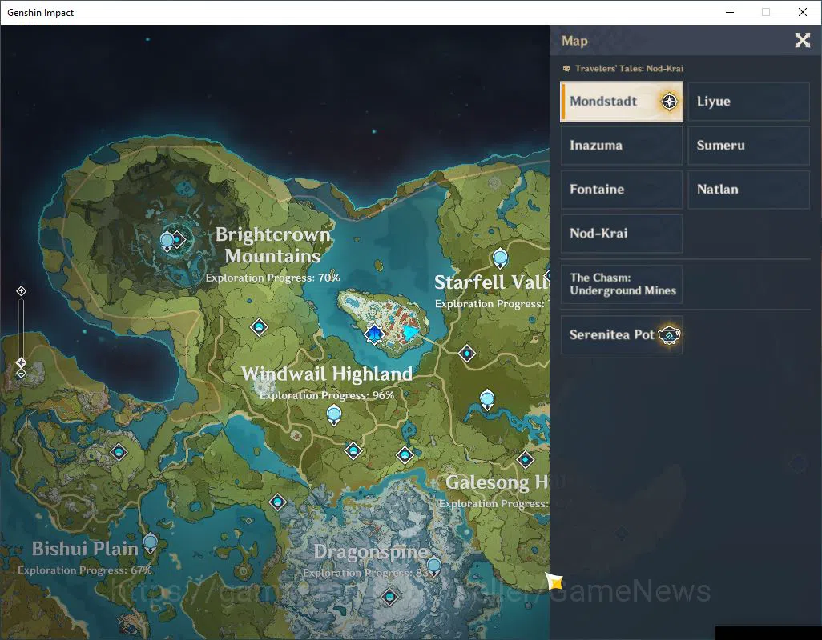
Task: Open Travelers' Tales: Nod-Krai link
Action: pyautogui.click(x=623, y=69)
